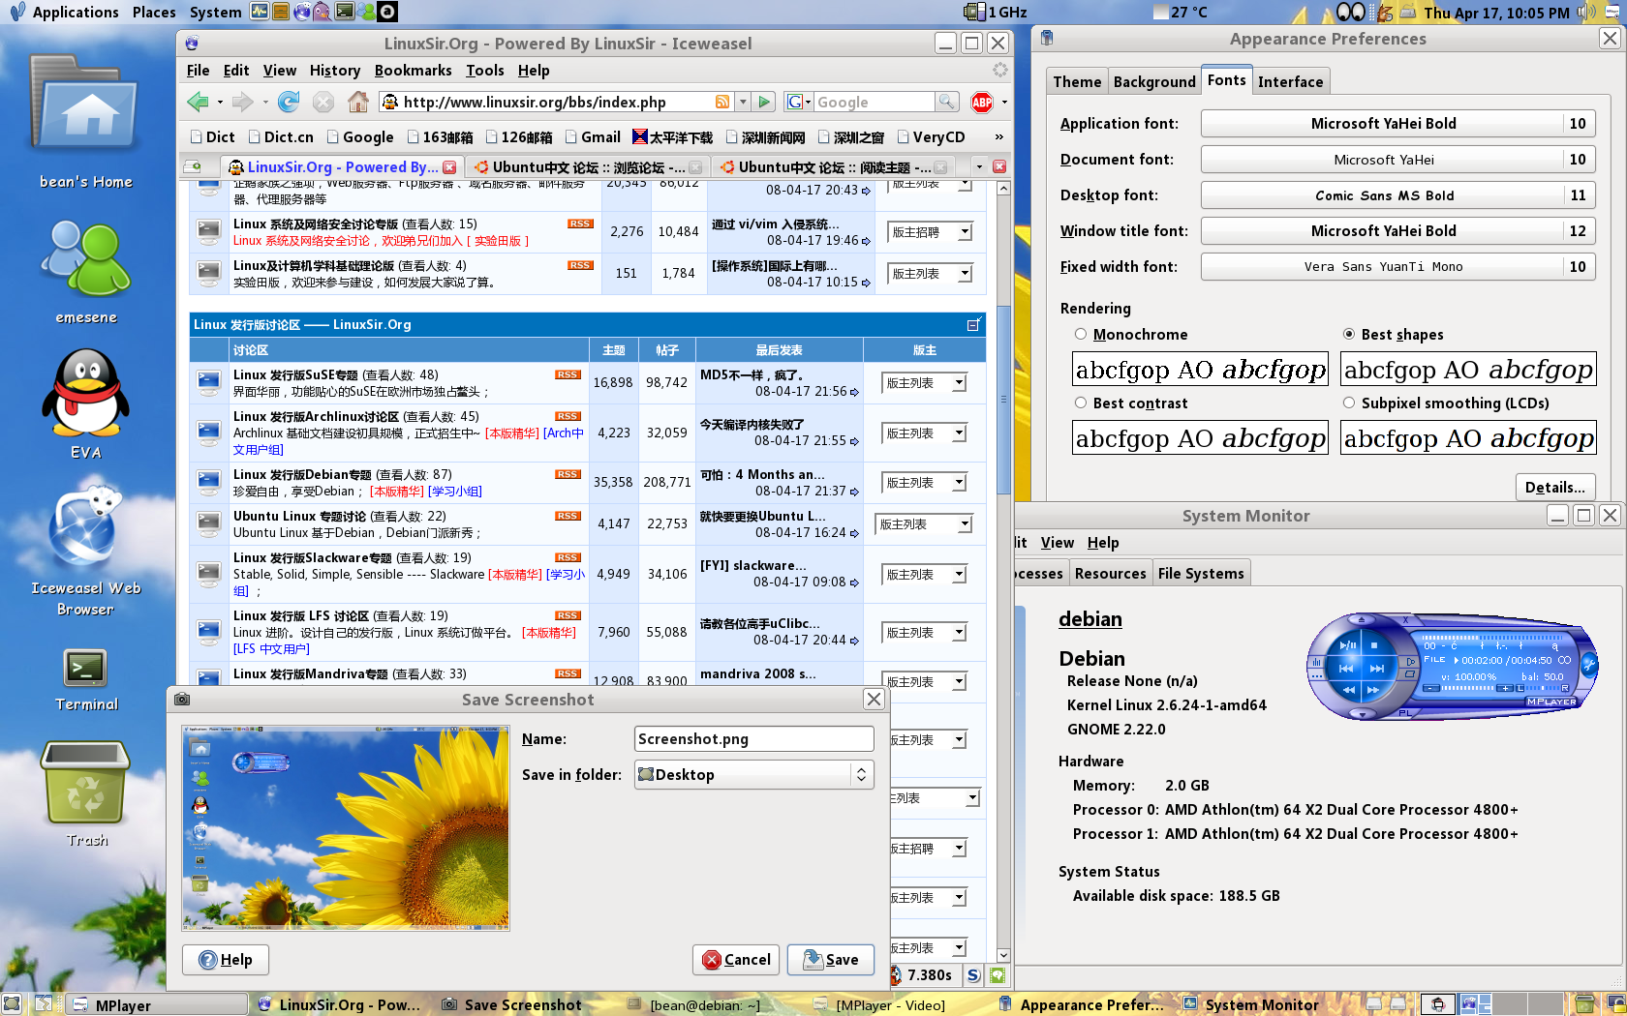Screen dimensions: 1627x1016
Task: Click Cancel in Save Screenshot dialog
Action: (x=736, y=959)
